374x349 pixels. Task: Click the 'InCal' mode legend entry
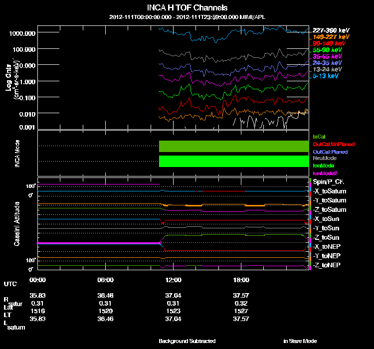pyautogui.click(x=319, y=137)
